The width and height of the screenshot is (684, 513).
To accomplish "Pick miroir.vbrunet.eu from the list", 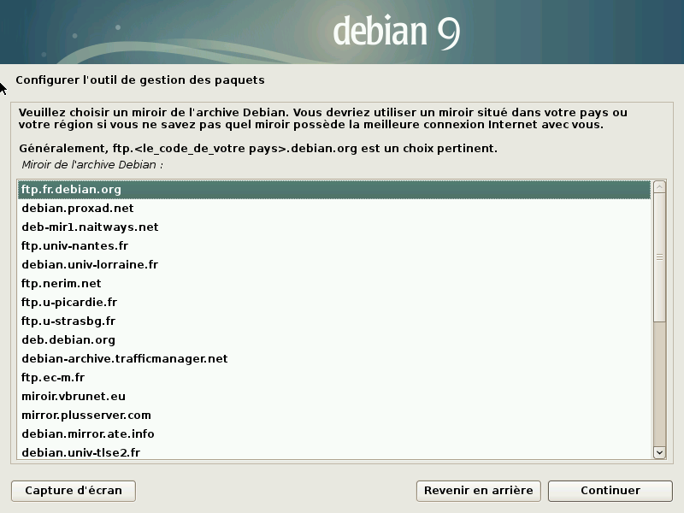I will pos(74,397).
